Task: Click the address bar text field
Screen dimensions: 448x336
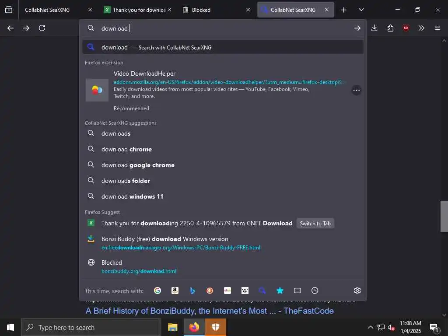Action: (223, 28)
